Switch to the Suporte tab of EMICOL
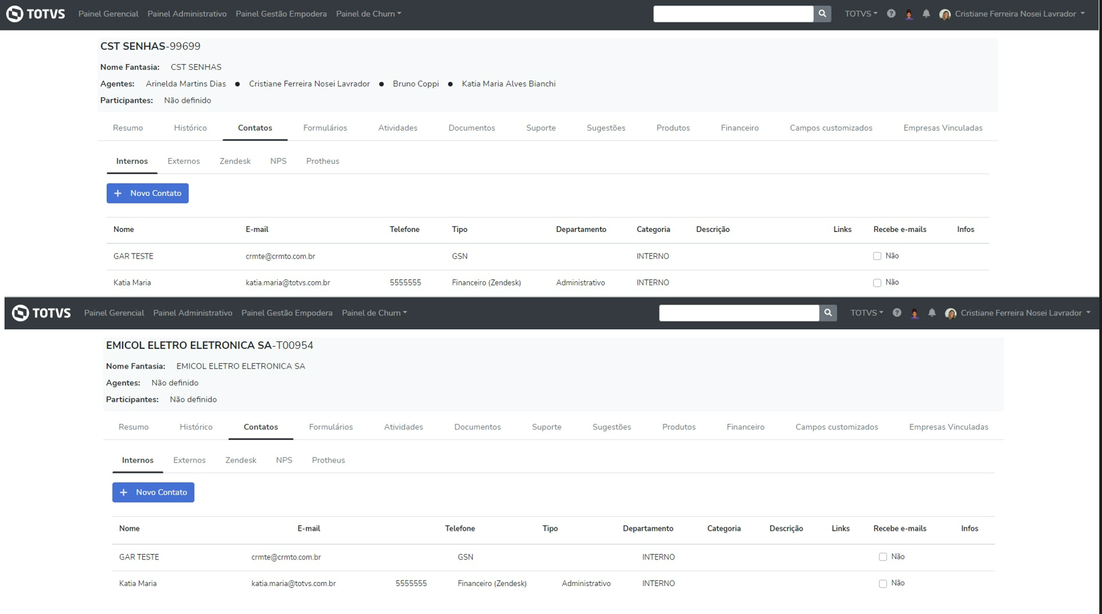1102x614 pixels. [547, 427]
